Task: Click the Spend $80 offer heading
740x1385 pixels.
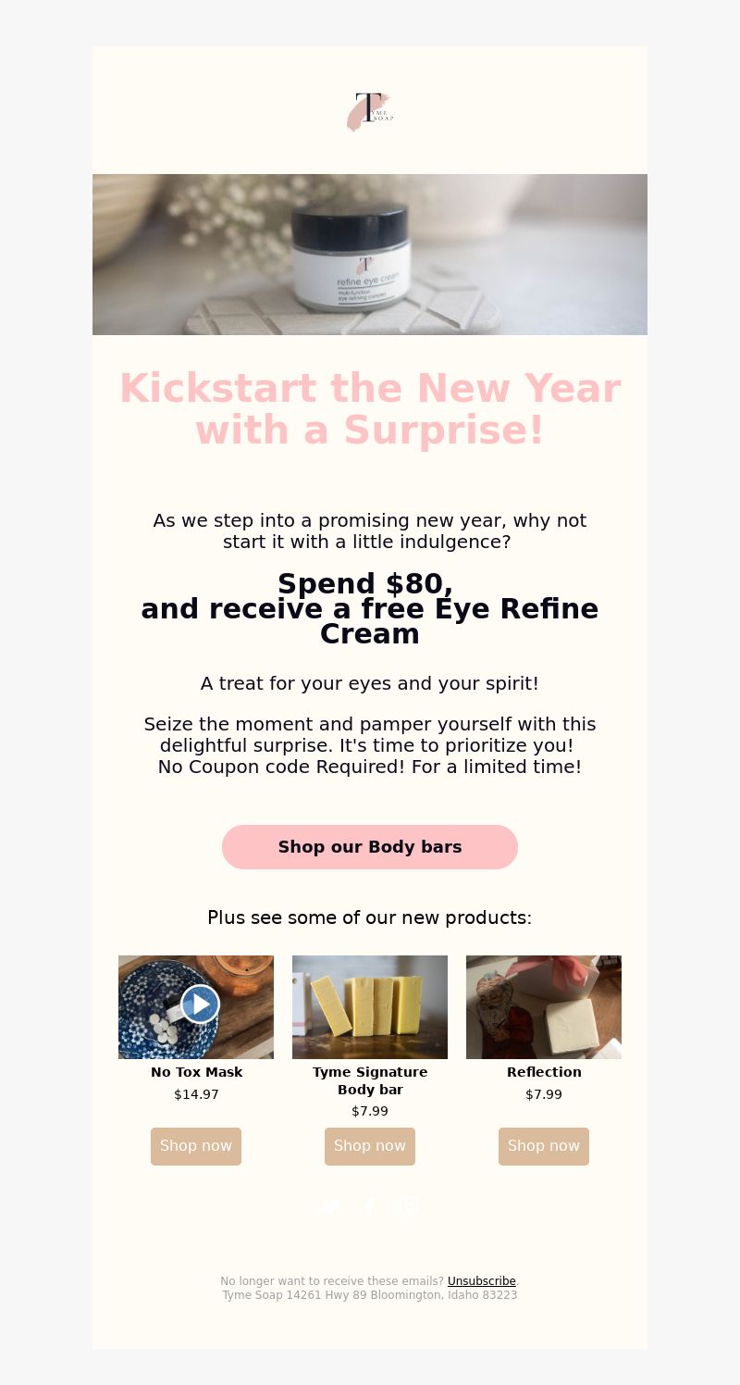Action: [x=370, y=609]
